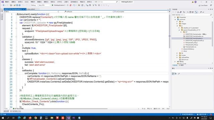Click Select Repository in status bar
Image resolution: width=214 pixels, height=120 pixels.
[202, 114]
